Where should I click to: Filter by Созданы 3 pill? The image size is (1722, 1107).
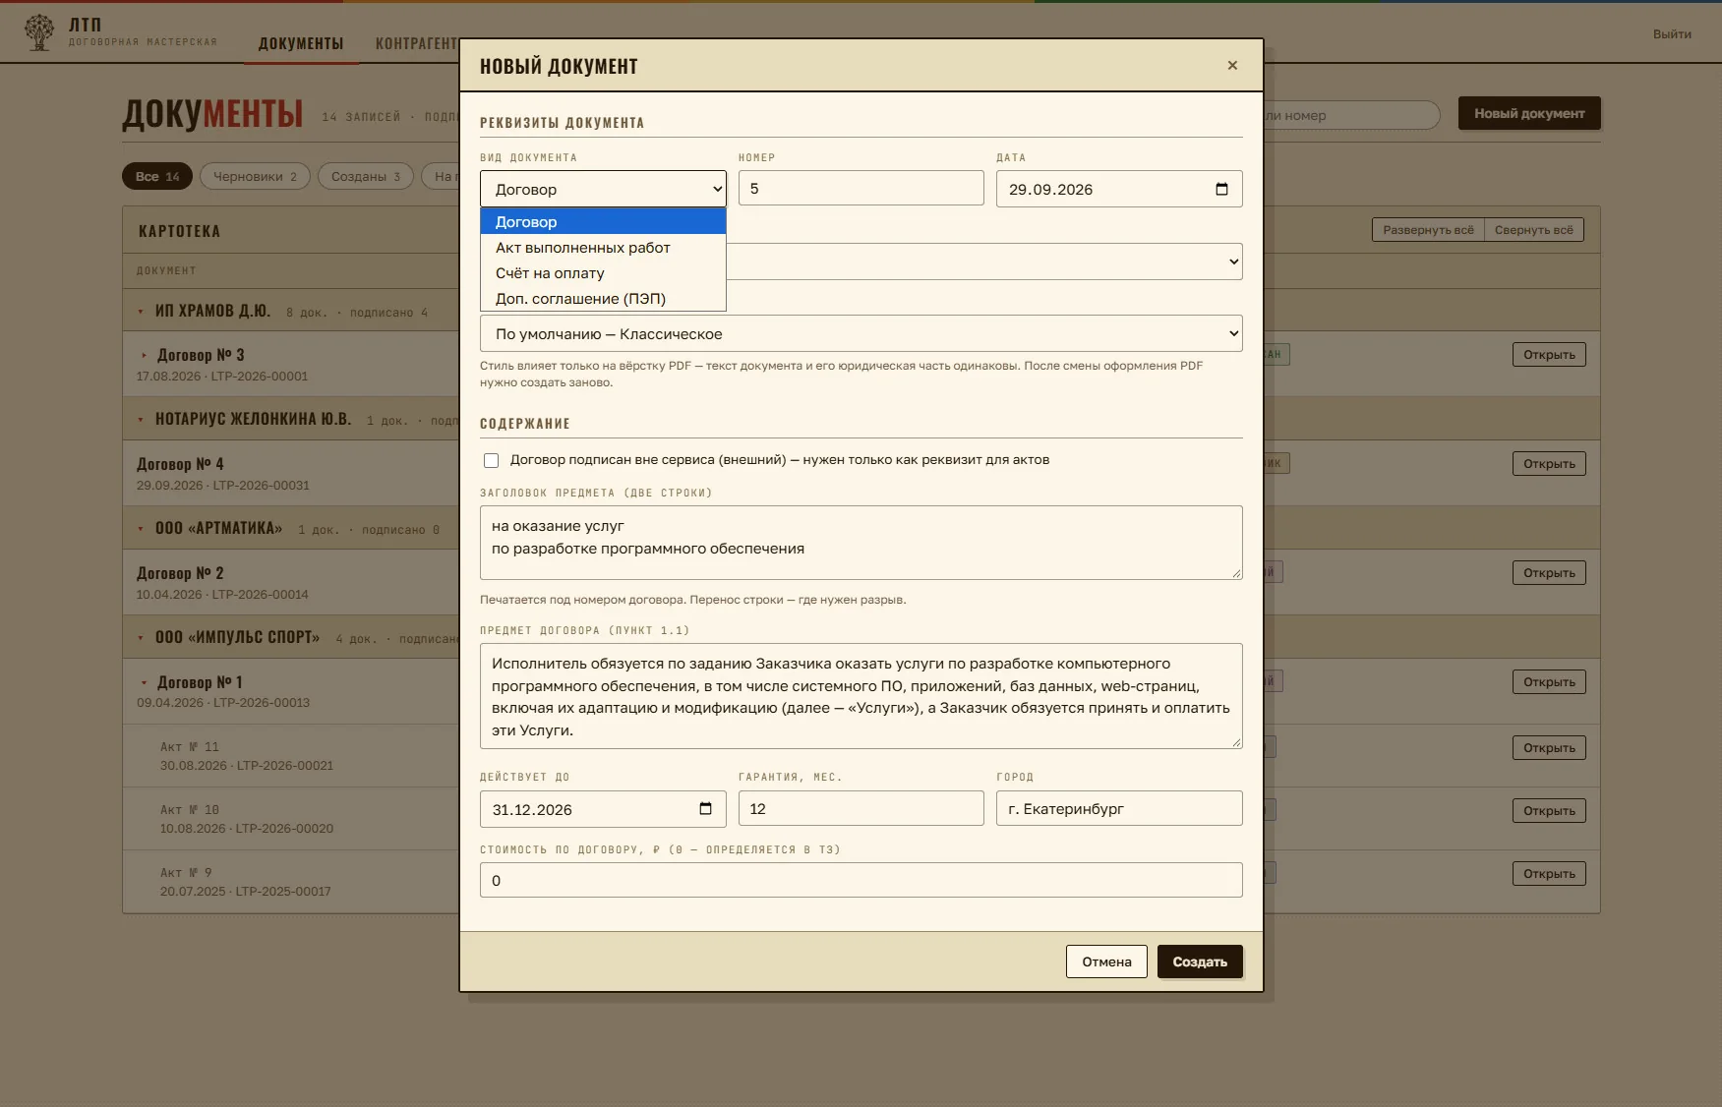366,176
